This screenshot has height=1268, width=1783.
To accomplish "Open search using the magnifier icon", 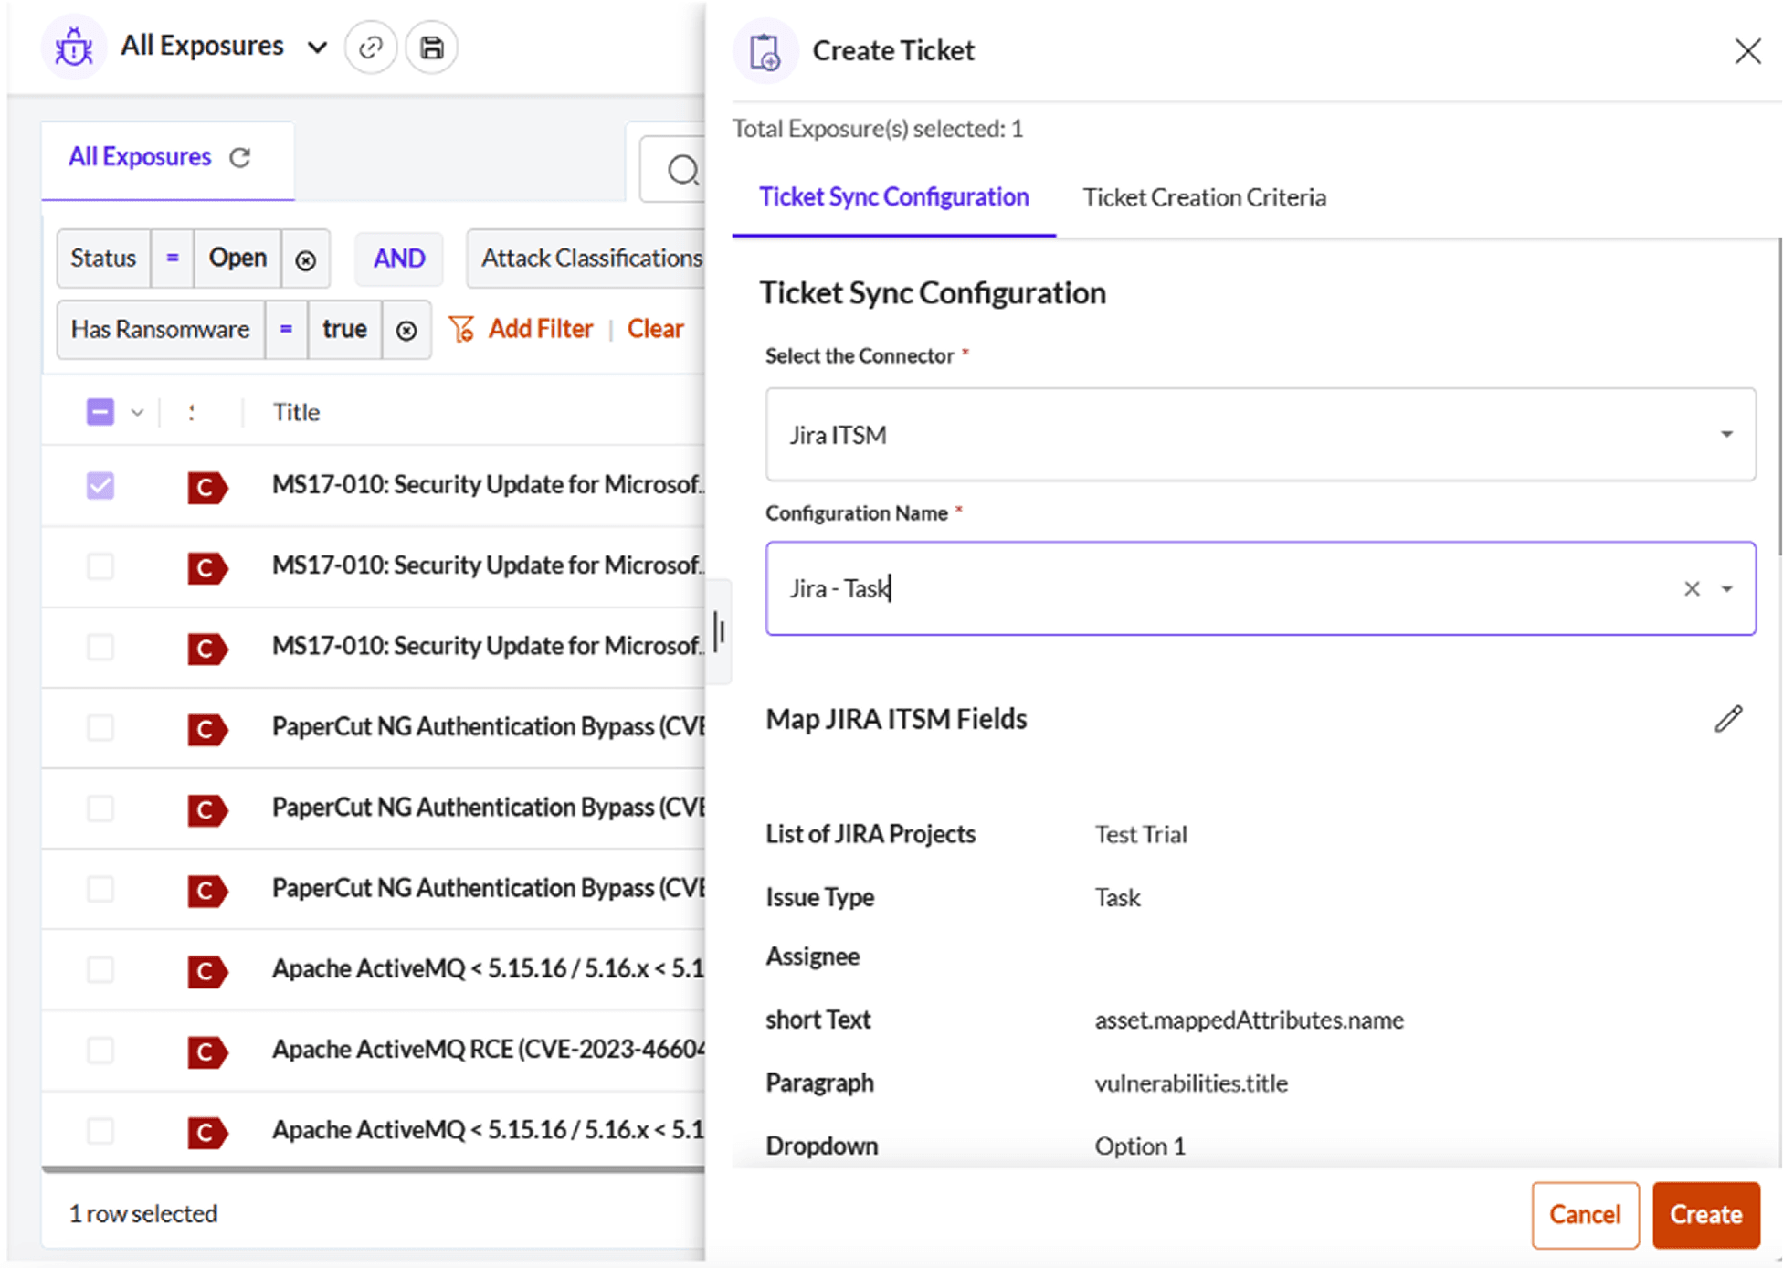I will click(683, 169).
